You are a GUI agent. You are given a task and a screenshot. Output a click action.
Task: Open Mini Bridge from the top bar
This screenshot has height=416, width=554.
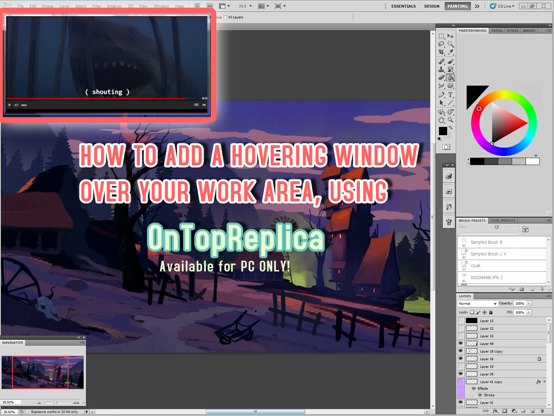point(209,6)
